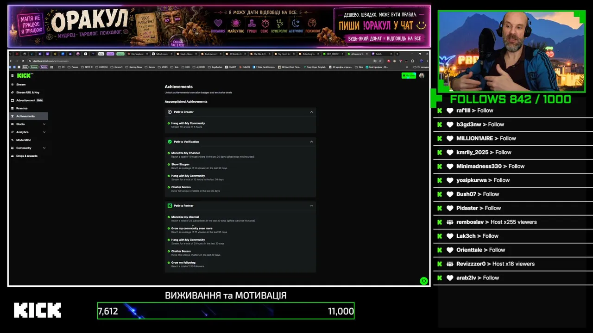Click the translate page icon in address bar
The height and width of the screenshot is (333, 593).
pos(375,61)
